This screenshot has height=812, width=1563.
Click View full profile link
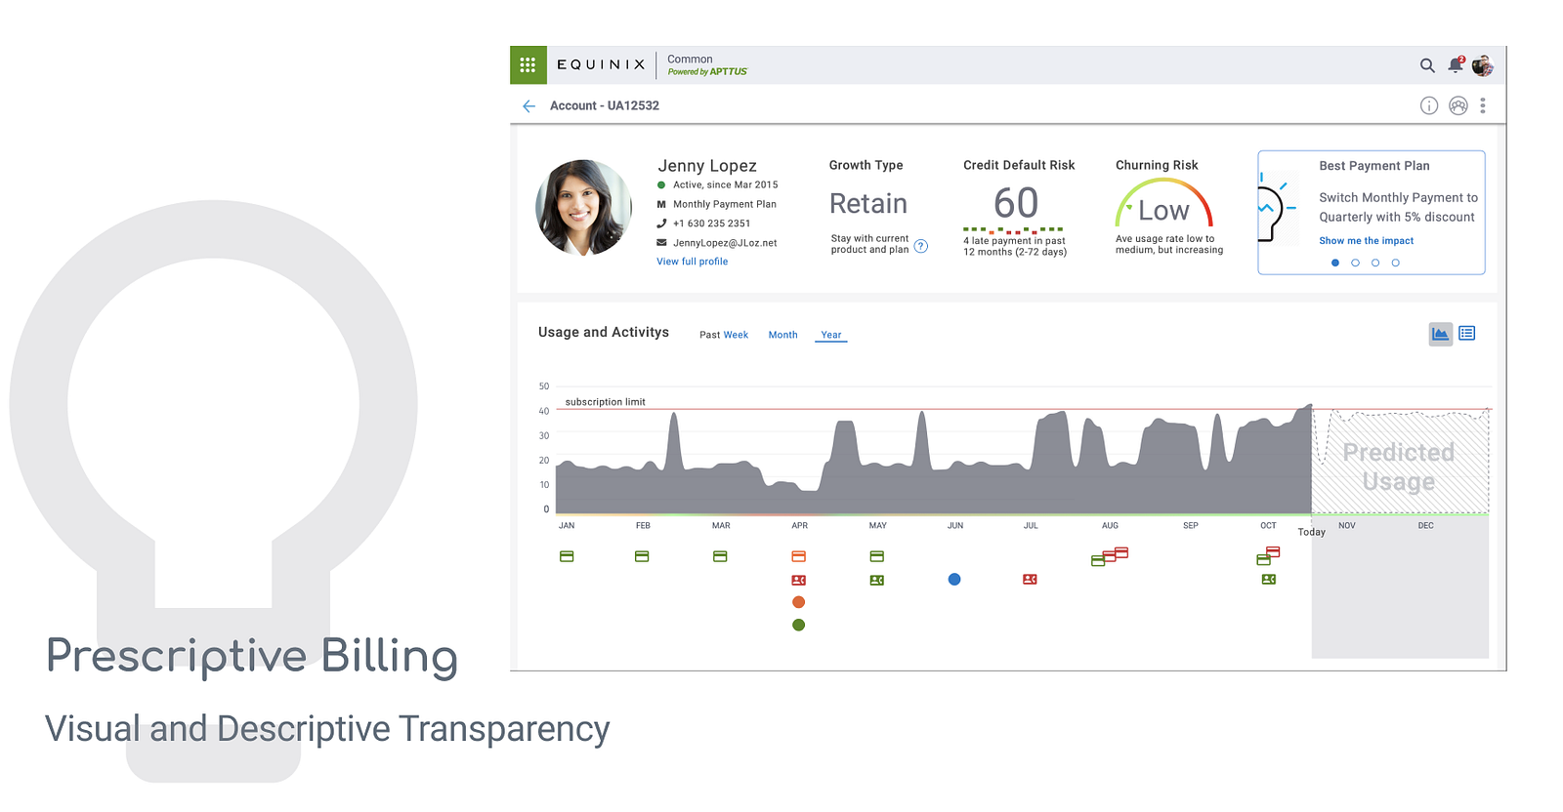tap(692, 262)
